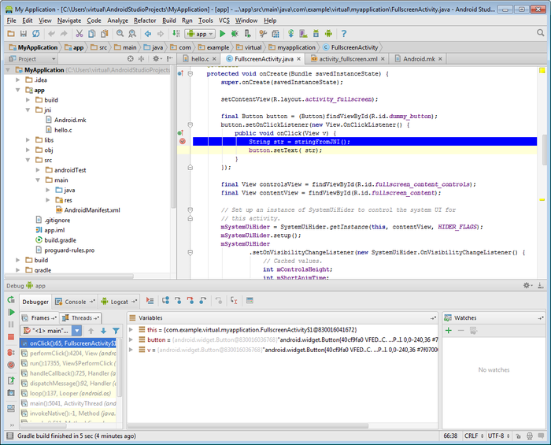Run the app with the green play button
Image resolution: width=551 pixels, height=445 pixels.
point(223,34)
